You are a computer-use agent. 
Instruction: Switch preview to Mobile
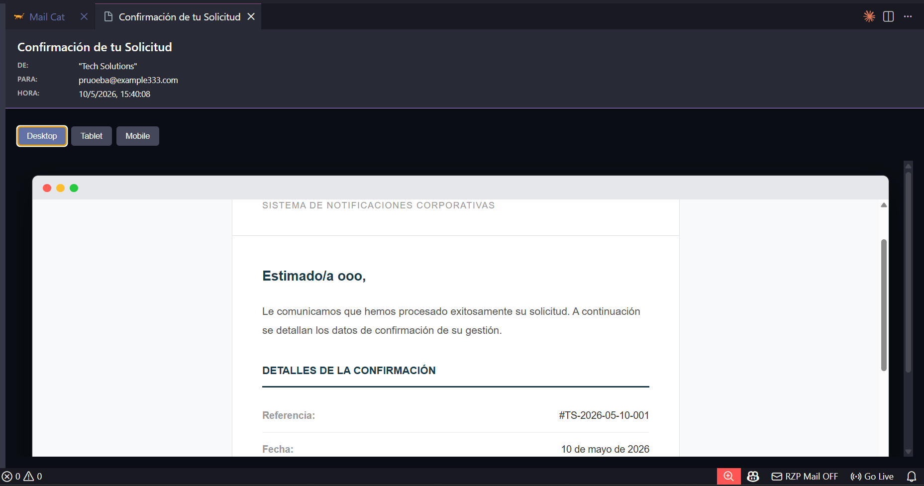[x=138, y=136]
